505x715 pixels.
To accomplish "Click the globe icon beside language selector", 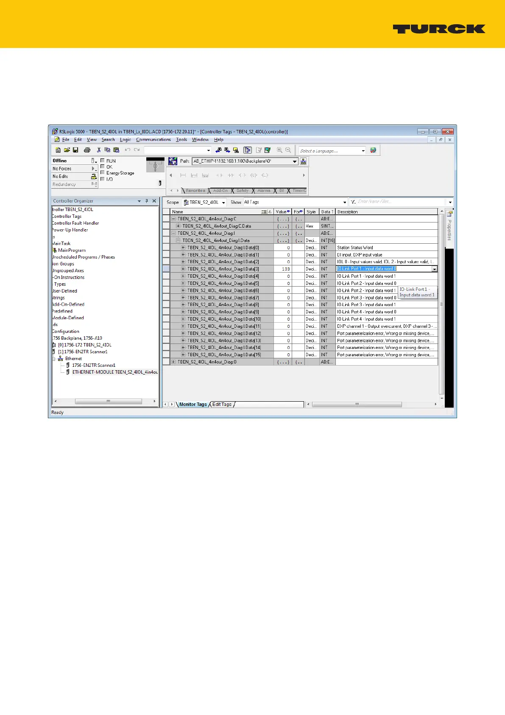I will click(x=373, y=150).
